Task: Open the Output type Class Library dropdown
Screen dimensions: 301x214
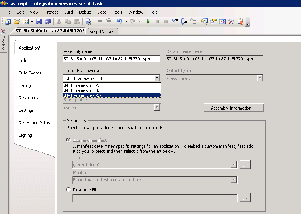Action: pos(215,78)
